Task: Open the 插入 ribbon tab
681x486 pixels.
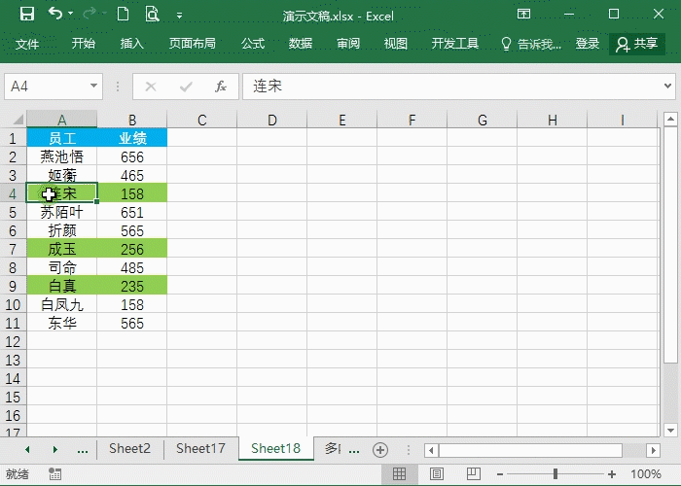Action: coord(131,44)
